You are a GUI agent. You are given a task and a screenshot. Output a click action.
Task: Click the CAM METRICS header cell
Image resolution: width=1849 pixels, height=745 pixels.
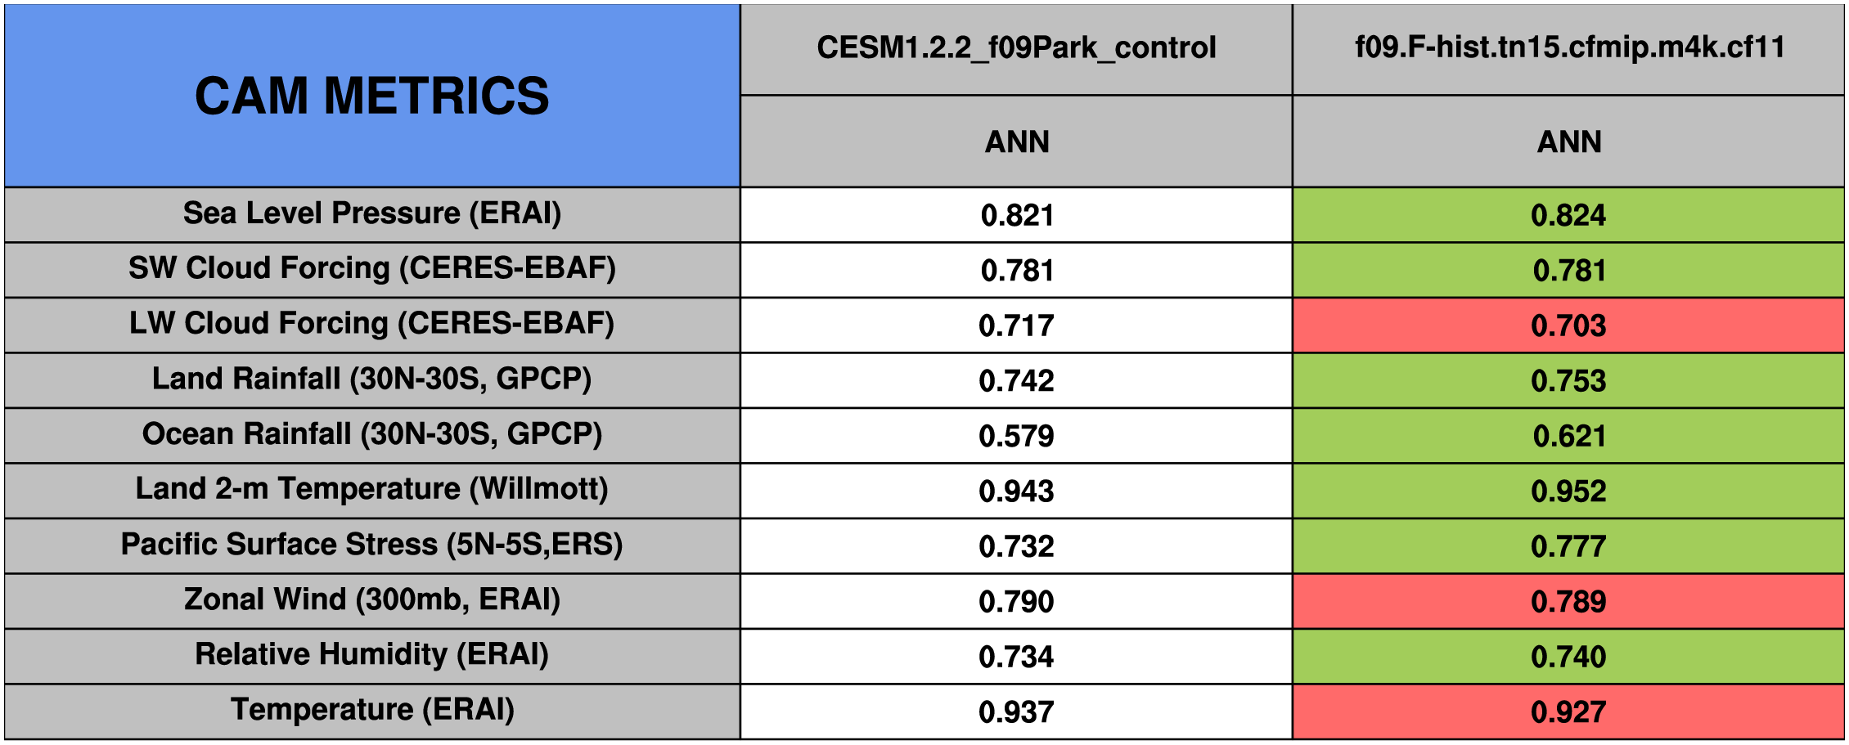[371, 96]
